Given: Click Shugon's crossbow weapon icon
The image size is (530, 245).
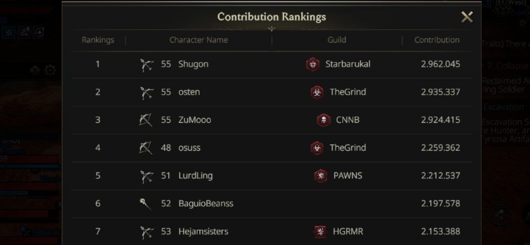Looking at the screenshot, I should click(147, 64).
